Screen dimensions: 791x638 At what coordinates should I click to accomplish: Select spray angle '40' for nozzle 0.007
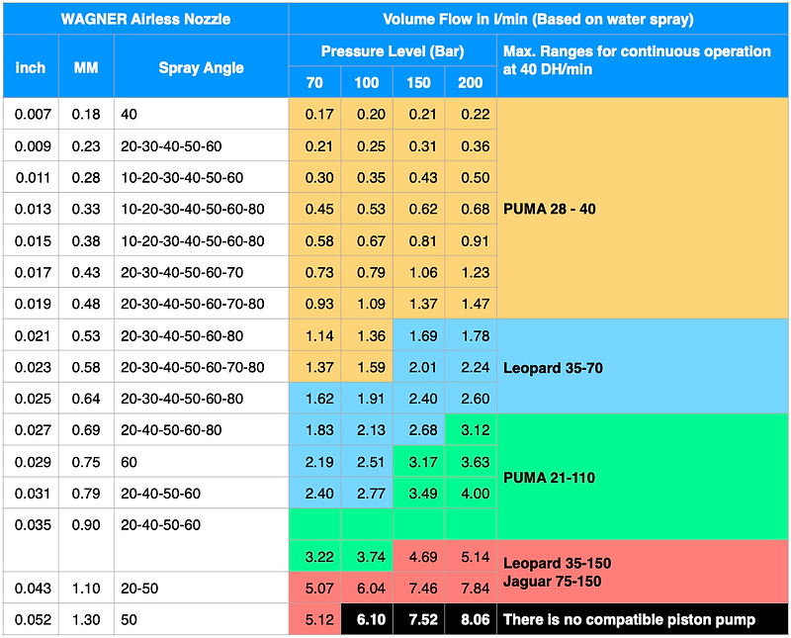coord(129,114)
